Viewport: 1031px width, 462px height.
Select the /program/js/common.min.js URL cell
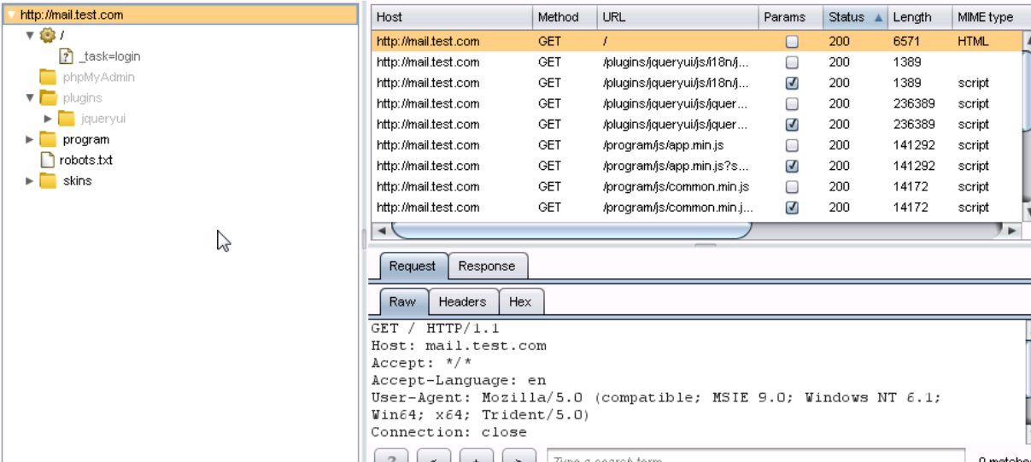pyautogui.click(x=676, y=186)
